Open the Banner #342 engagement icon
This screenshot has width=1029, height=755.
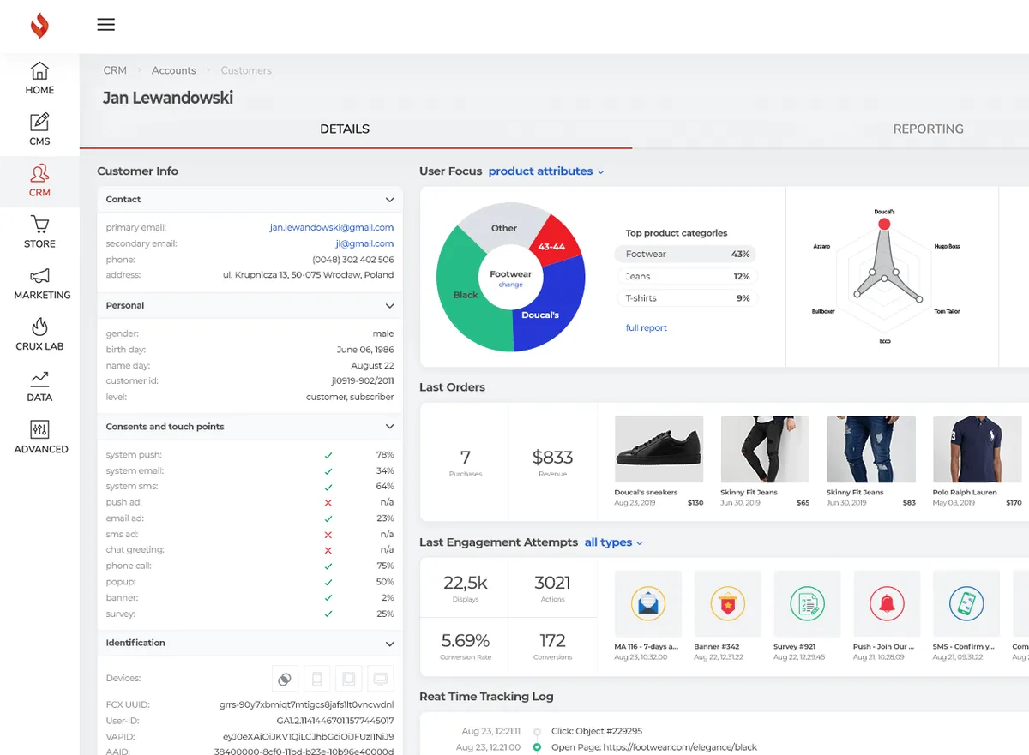[x=728, y=604]
